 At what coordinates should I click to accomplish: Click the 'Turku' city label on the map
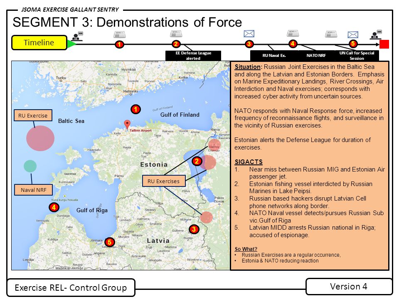[x=61, y=78]
